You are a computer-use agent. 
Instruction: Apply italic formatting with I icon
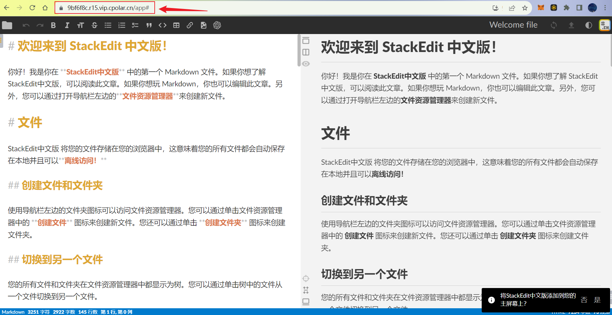67,25
